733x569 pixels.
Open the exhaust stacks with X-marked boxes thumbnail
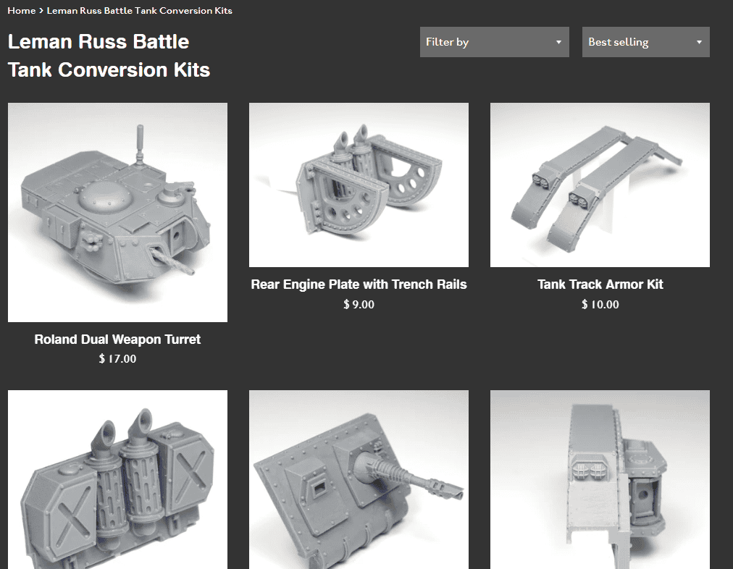point(118,479)
